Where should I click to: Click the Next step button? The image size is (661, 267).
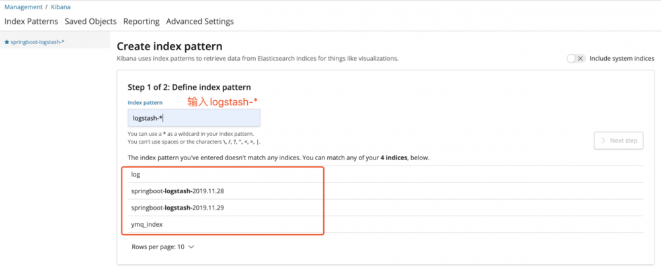(x=618, y=140)
